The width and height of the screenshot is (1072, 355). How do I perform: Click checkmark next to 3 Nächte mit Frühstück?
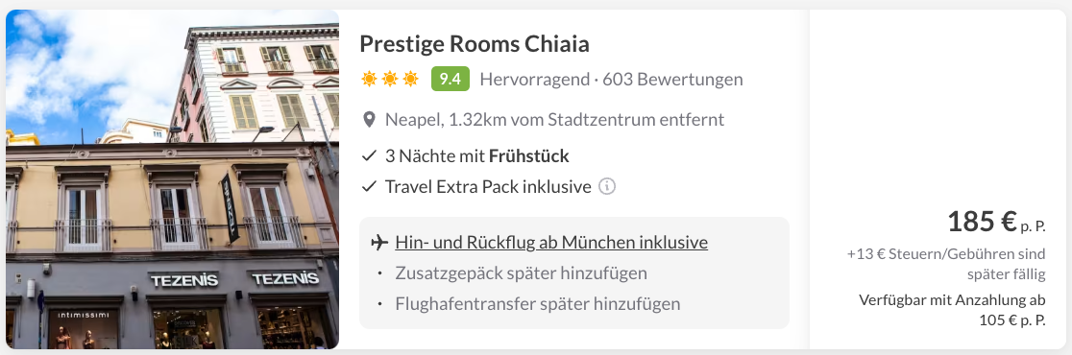(x=369, y=156)
